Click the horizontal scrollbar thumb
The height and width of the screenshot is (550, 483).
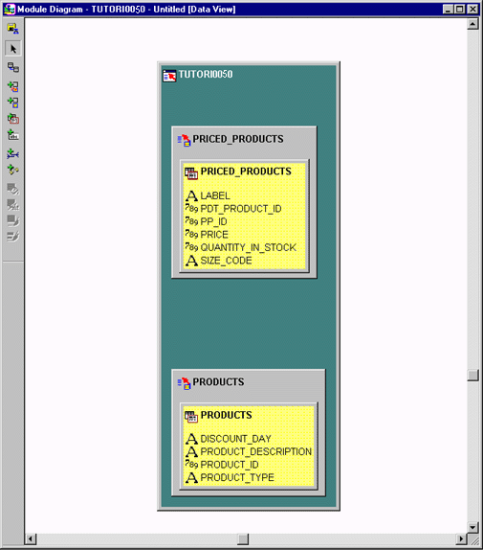243,539
